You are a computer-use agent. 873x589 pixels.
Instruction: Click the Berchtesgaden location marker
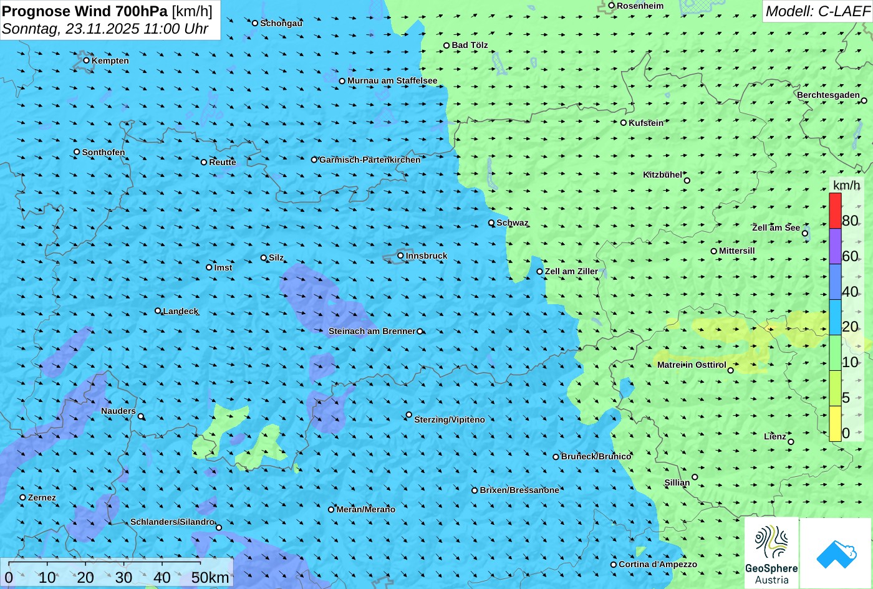[x=864, y=100]
